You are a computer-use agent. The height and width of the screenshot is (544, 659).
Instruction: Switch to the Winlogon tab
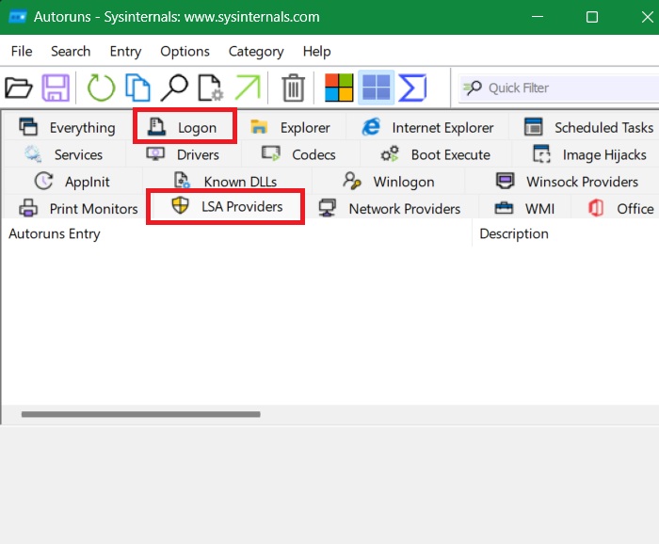pyautogui.click(x=388, y=182)
